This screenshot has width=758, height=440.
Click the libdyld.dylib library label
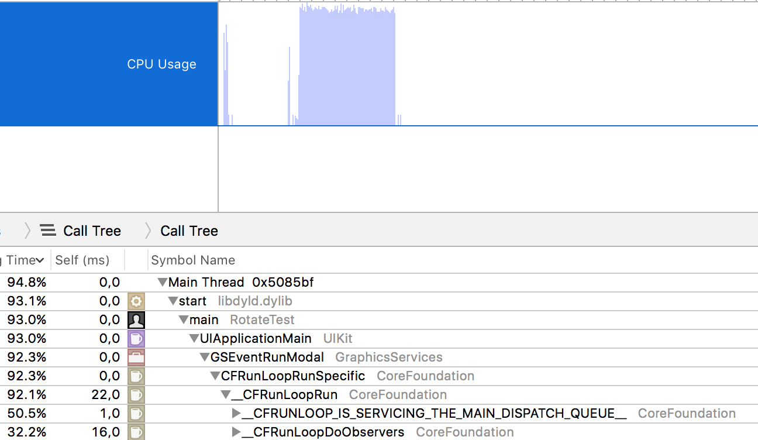(x=255, y=301)
